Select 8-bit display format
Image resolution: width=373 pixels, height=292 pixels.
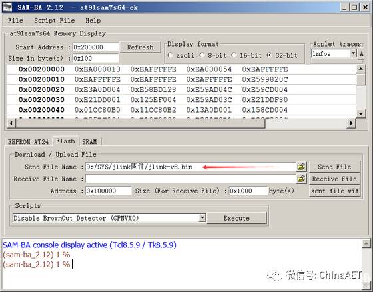coord(202,55)
